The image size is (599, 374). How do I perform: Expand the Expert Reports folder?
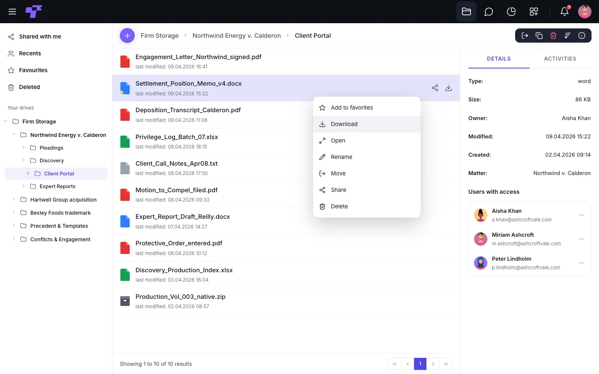point(24,186)
